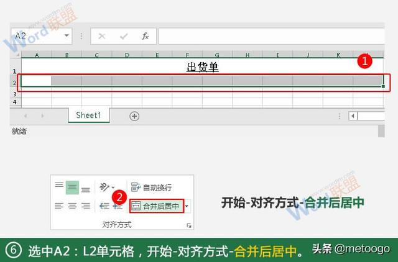This screenshot has height=262, width=398.
Task: Select column G header
Action: click(x=217, y=55)
